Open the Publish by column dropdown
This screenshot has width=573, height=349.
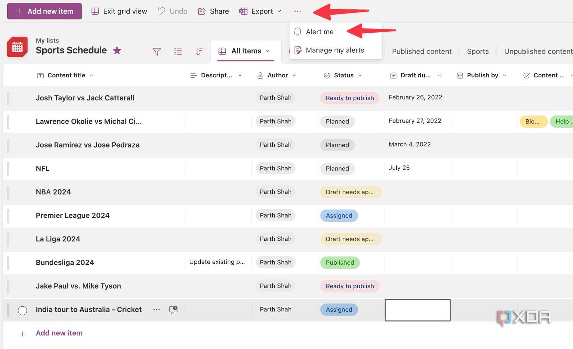coord(505,75)
